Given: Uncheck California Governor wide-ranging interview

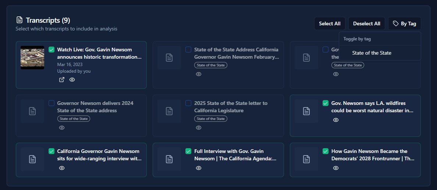Looking at the screenshot, I should 51,151.
